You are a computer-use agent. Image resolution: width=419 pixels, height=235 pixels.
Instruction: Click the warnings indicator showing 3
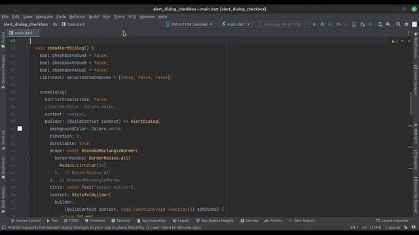(395, 41)
